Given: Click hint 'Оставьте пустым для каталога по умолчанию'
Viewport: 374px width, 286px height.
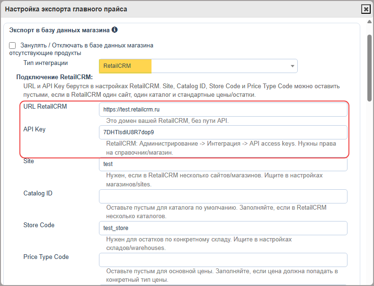Looking at the screenshot, I should click(x=216, y=212).
